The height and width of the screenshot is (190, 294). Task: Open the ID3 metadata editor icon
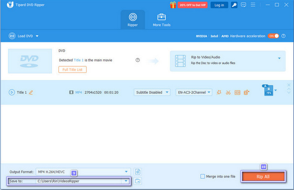click(x=237, y=92)
